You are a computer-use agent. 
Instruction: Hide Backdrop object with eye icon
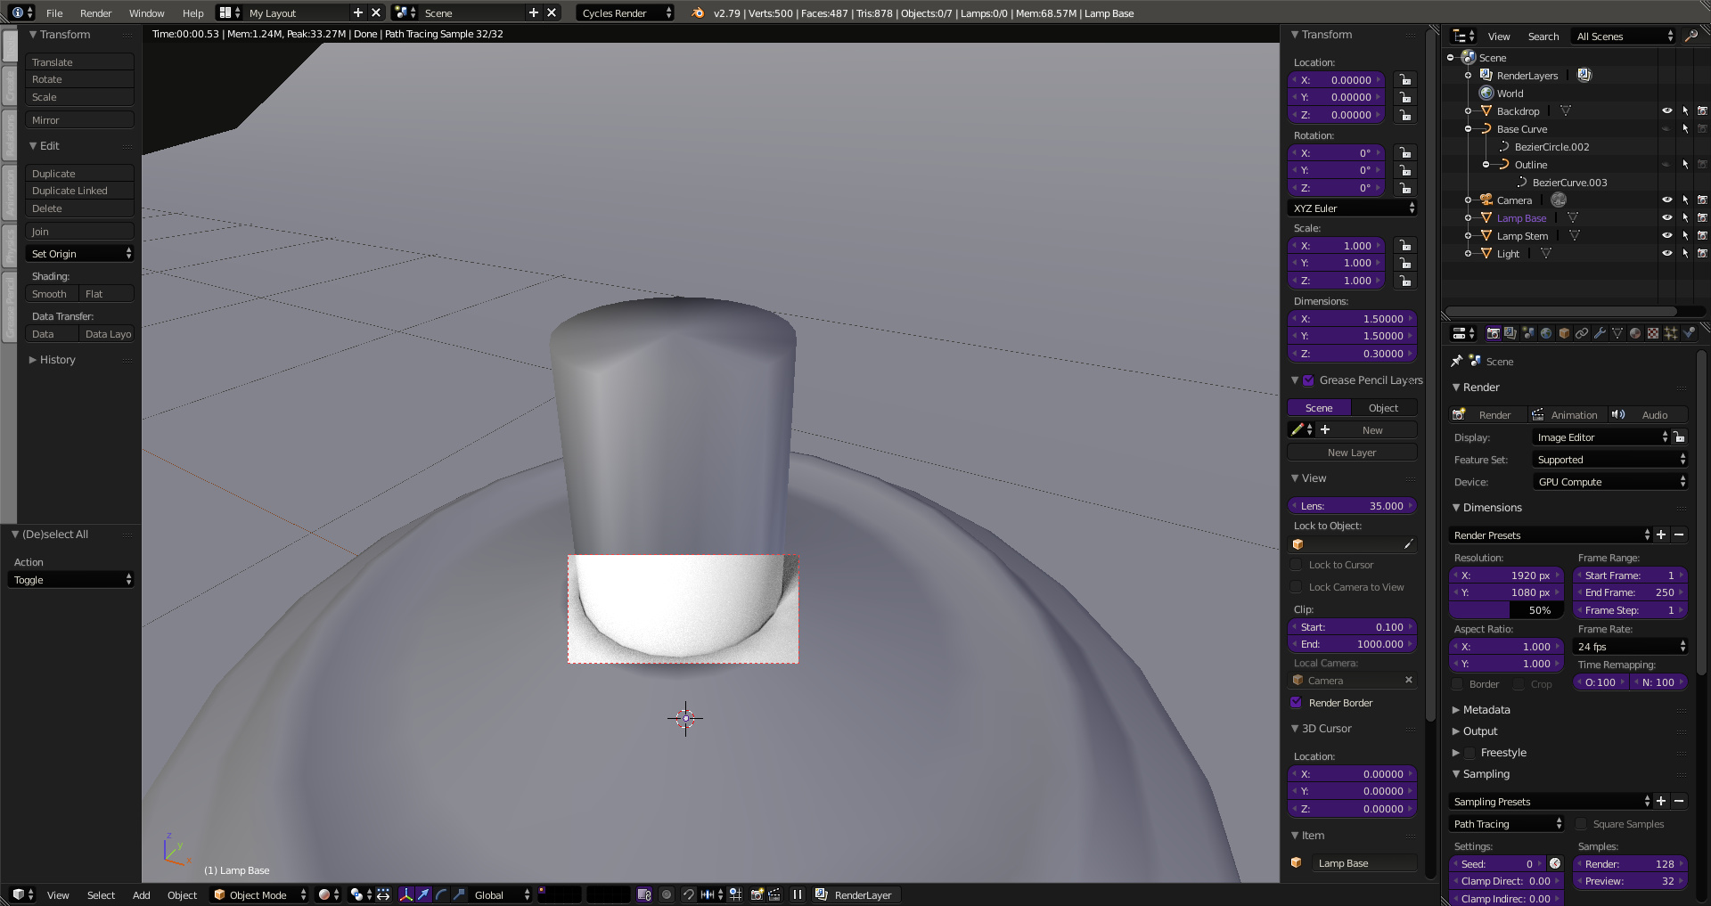(1666, 111)
